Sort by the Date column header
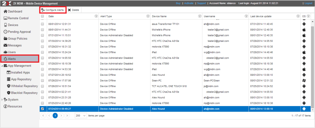Viewport: 315px width, 128px height. (51, 16)
